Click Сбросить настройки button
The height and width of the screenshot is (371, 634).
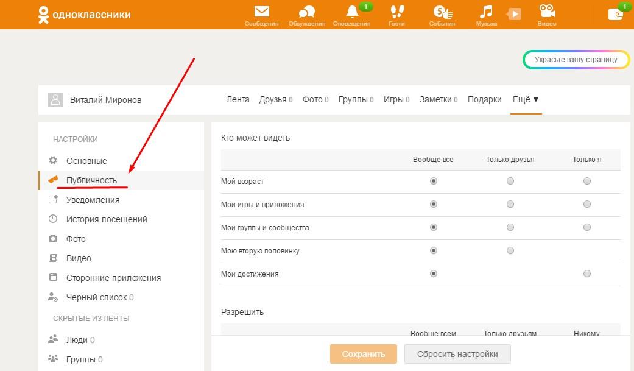(457, 354)
